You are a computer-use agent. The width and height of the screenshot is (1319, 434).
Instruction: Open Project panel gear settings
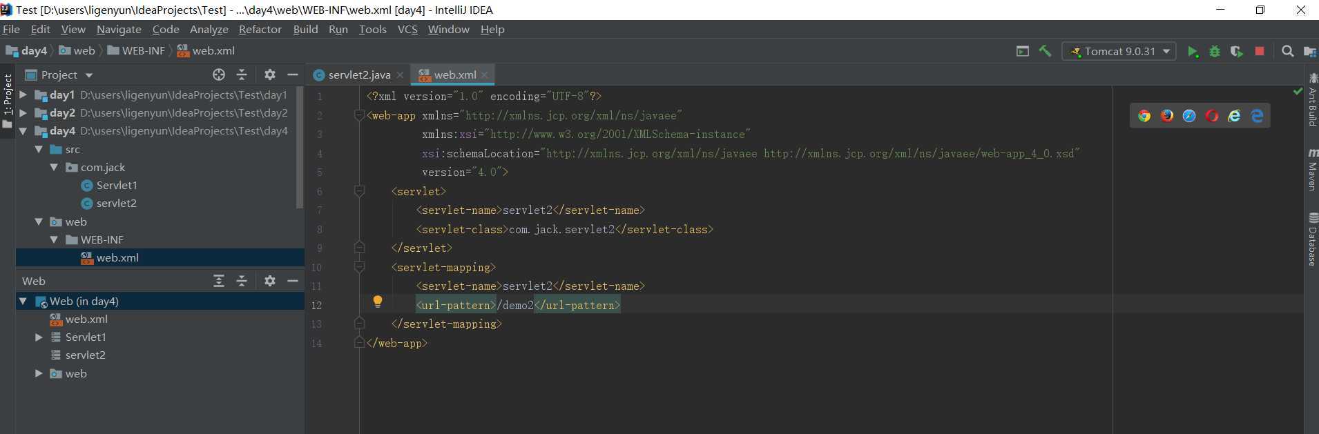tap(270, 75)
